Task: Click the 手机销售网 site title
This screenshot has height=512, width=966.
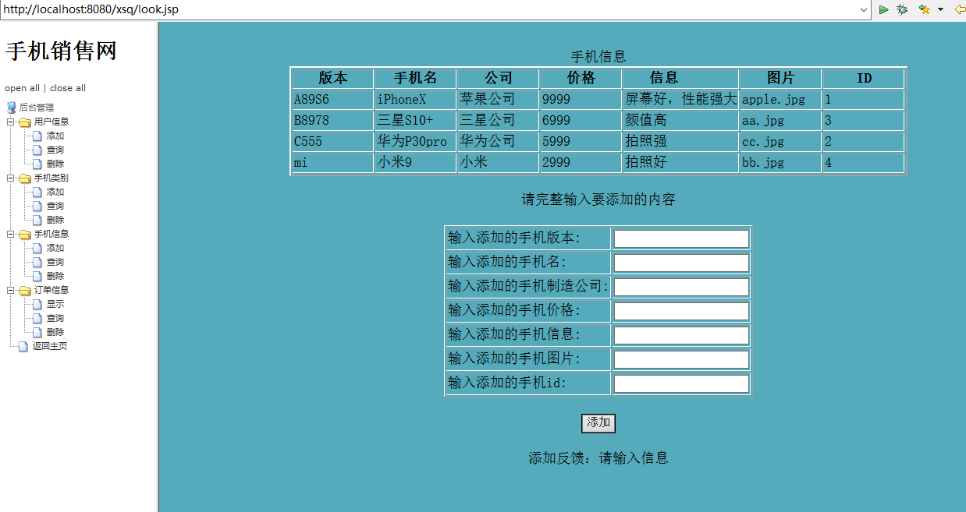Action: (x=61, y=51)
